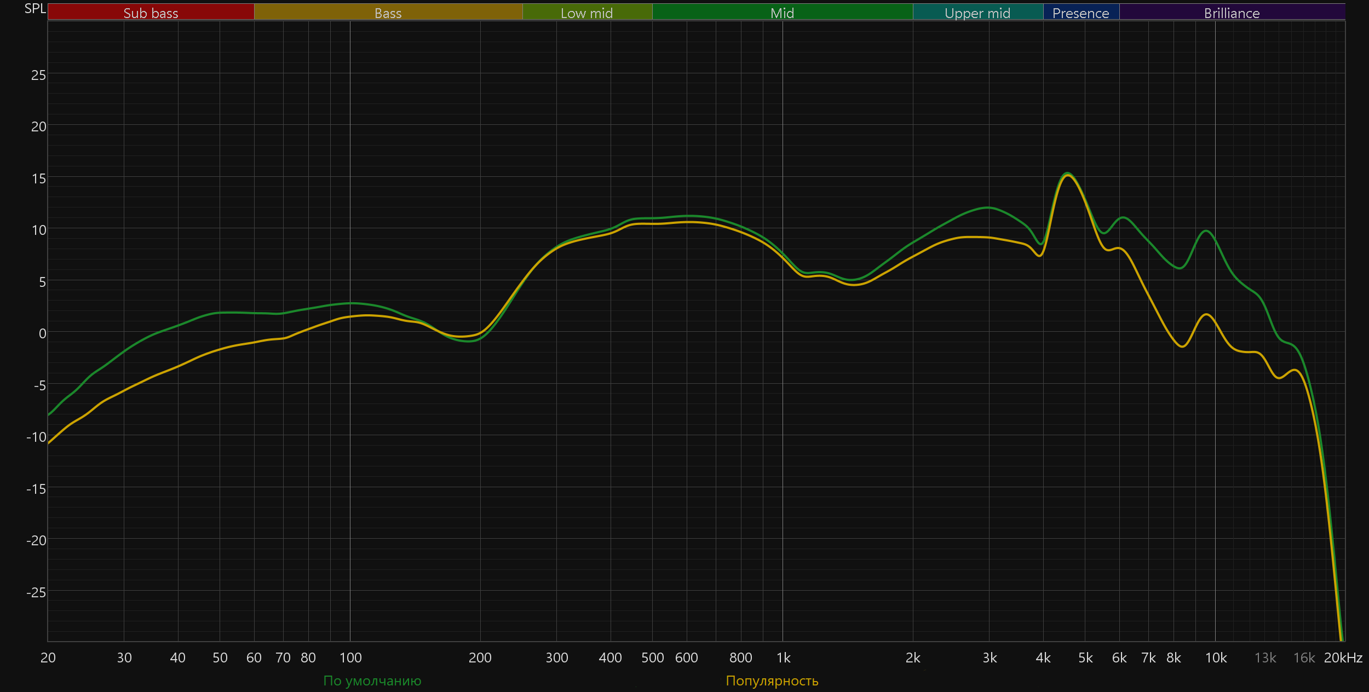
Task: Click the 20kHz axis end label
Action: coord(1343,658)
